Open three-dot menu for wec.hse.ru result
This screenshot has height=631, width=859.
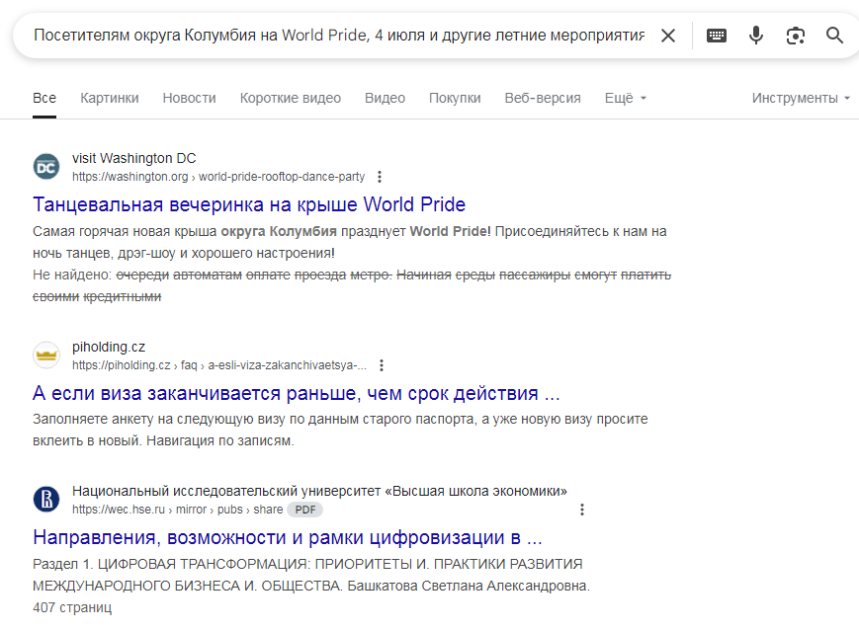click(x=582, y=510)
